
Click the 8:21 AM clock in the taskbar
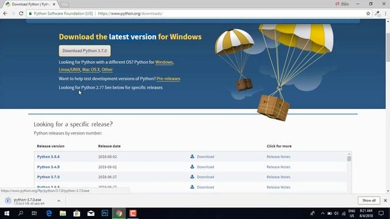click(x=366, y=210)
